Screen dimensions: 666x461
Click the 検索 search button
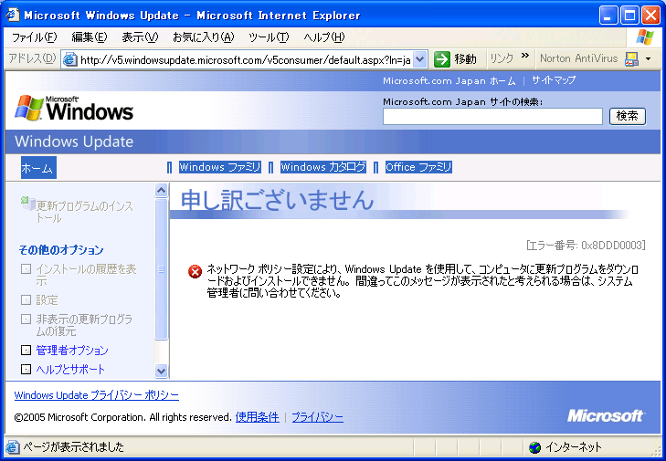pos(628,116)
